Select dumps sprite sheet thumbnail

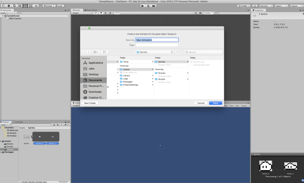click(27, 137)
